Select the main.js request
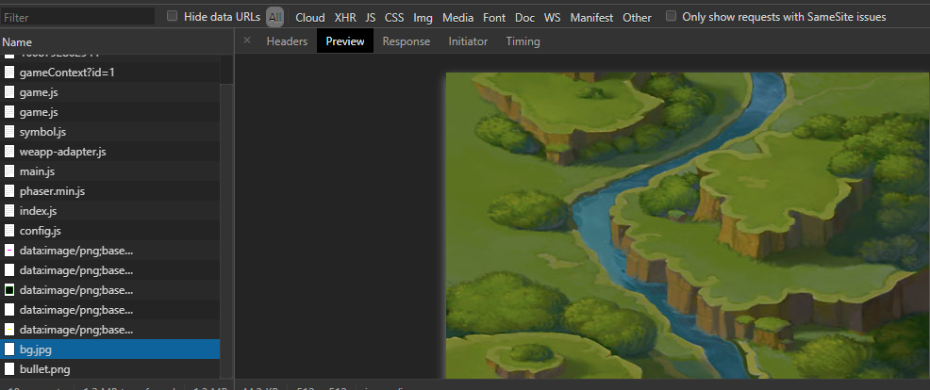 click(109, 171)
